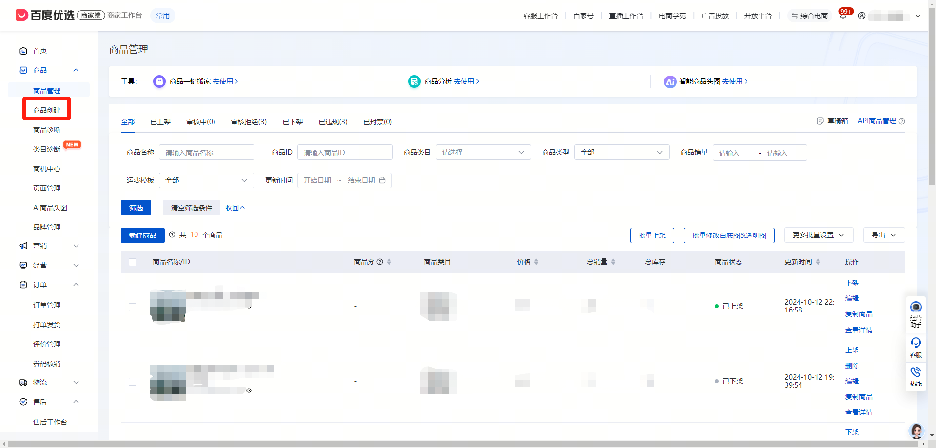Click the horizontal scrollbar at bottom
Screen dimensions: 936x448
(464, 444)
